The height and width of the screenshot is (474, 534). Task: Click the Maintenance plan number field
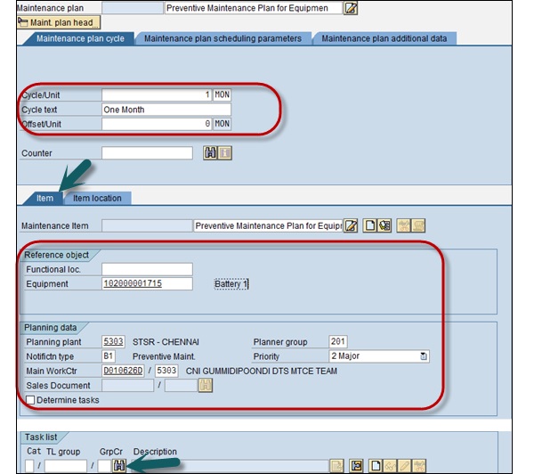tap(133, 8)
